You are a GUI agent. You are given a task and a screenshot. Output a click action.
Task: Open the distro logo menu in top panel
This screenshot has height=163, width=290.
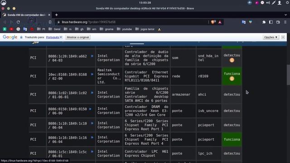(x=4, y=3)
